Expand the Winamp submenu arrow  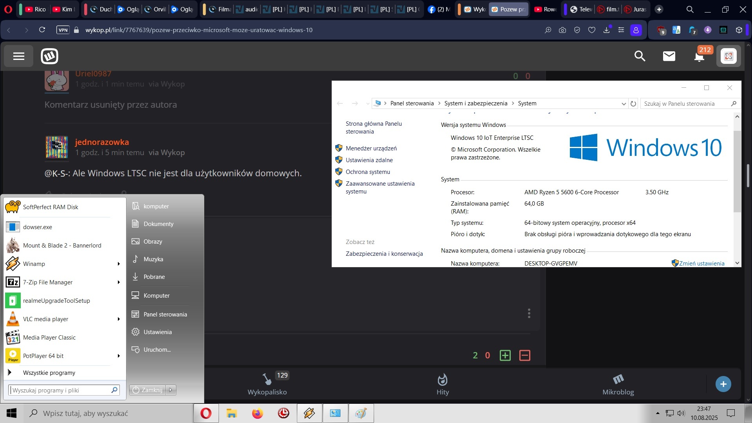tap(119, 264)
